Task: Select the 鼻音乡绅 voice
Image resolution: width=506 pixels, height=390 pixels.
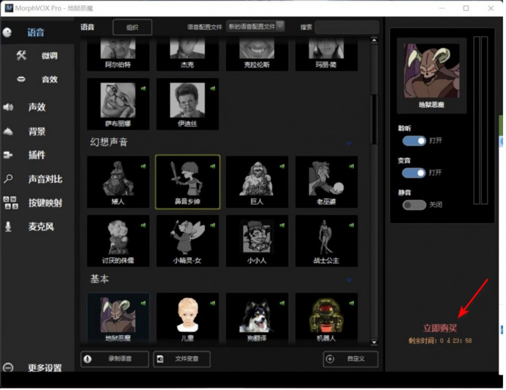Action: tap(187, 182)
